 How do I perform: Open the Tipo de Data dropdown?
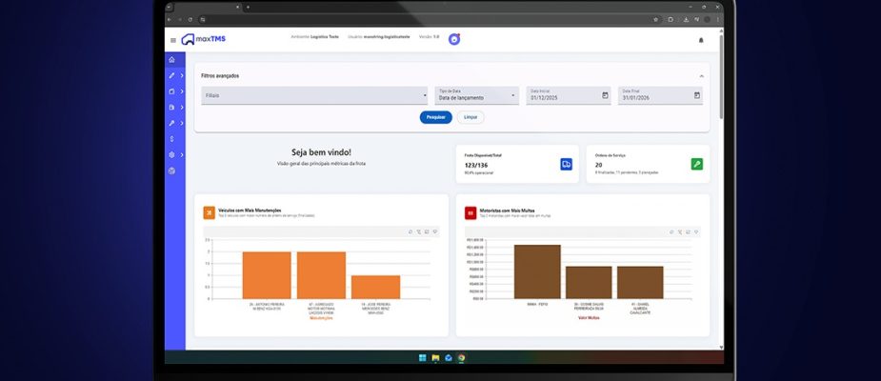(x=476, y=95)
